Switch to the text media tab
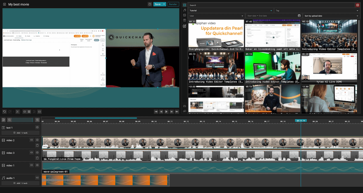Image resolution: width=363 pixels, height=193 pixels. tap(185, 20)
